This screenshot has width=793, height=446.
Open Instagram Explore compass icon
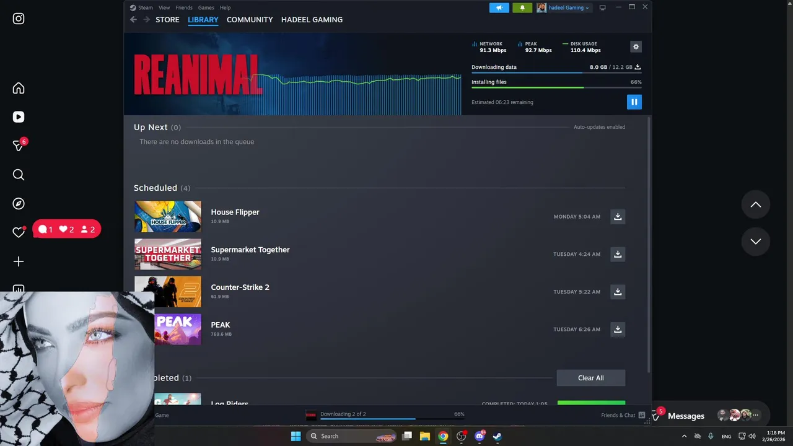(x=19, y=204)
